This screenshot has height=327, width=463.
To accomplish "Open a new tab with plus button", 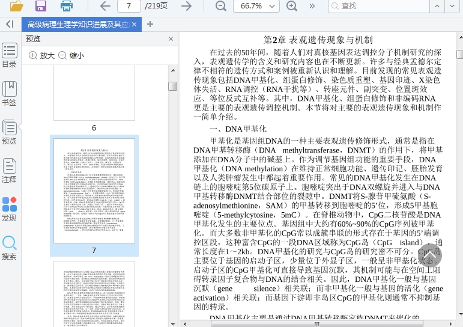I will (150, 24).
